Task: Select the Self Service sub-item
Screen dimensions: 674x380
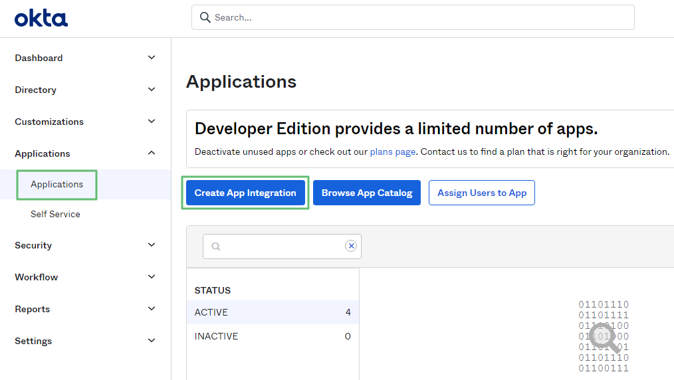Action: [x=55, y=214]
